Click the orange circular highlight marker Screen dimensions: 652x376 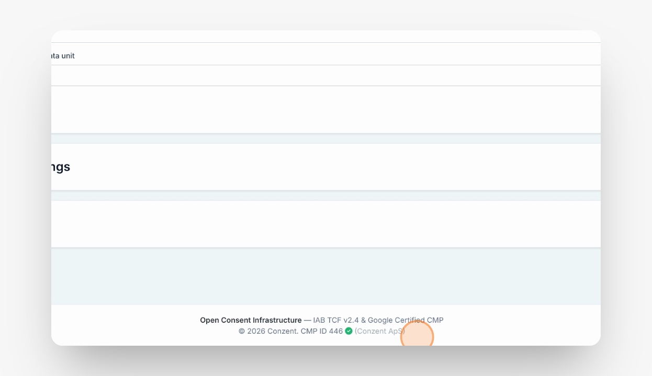417,337
